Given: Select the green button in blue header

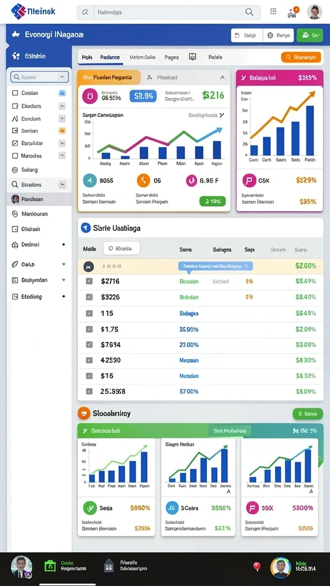Looking at the screenshot, I should 310,35.
